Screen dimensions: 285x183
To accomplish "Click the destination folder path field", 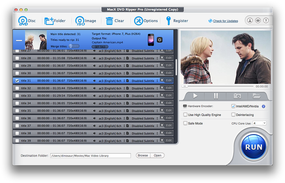I will pos(90,155).
